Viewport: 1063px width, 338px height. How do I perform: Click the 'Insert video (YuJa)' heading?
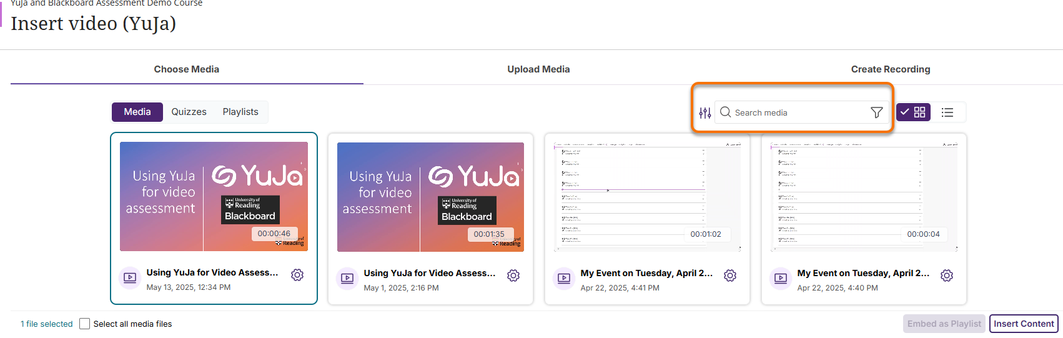tap(94, 23)
